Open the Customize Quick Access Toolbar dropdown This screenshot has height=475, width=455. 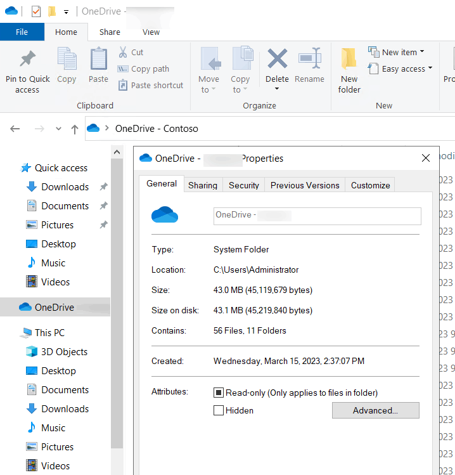click(x=66, y=12)
